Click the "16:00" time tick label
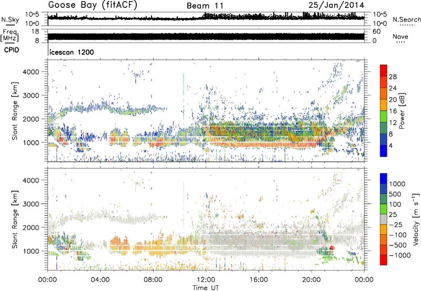This screenshot has height=291, width=421. [x=258, y=280]
